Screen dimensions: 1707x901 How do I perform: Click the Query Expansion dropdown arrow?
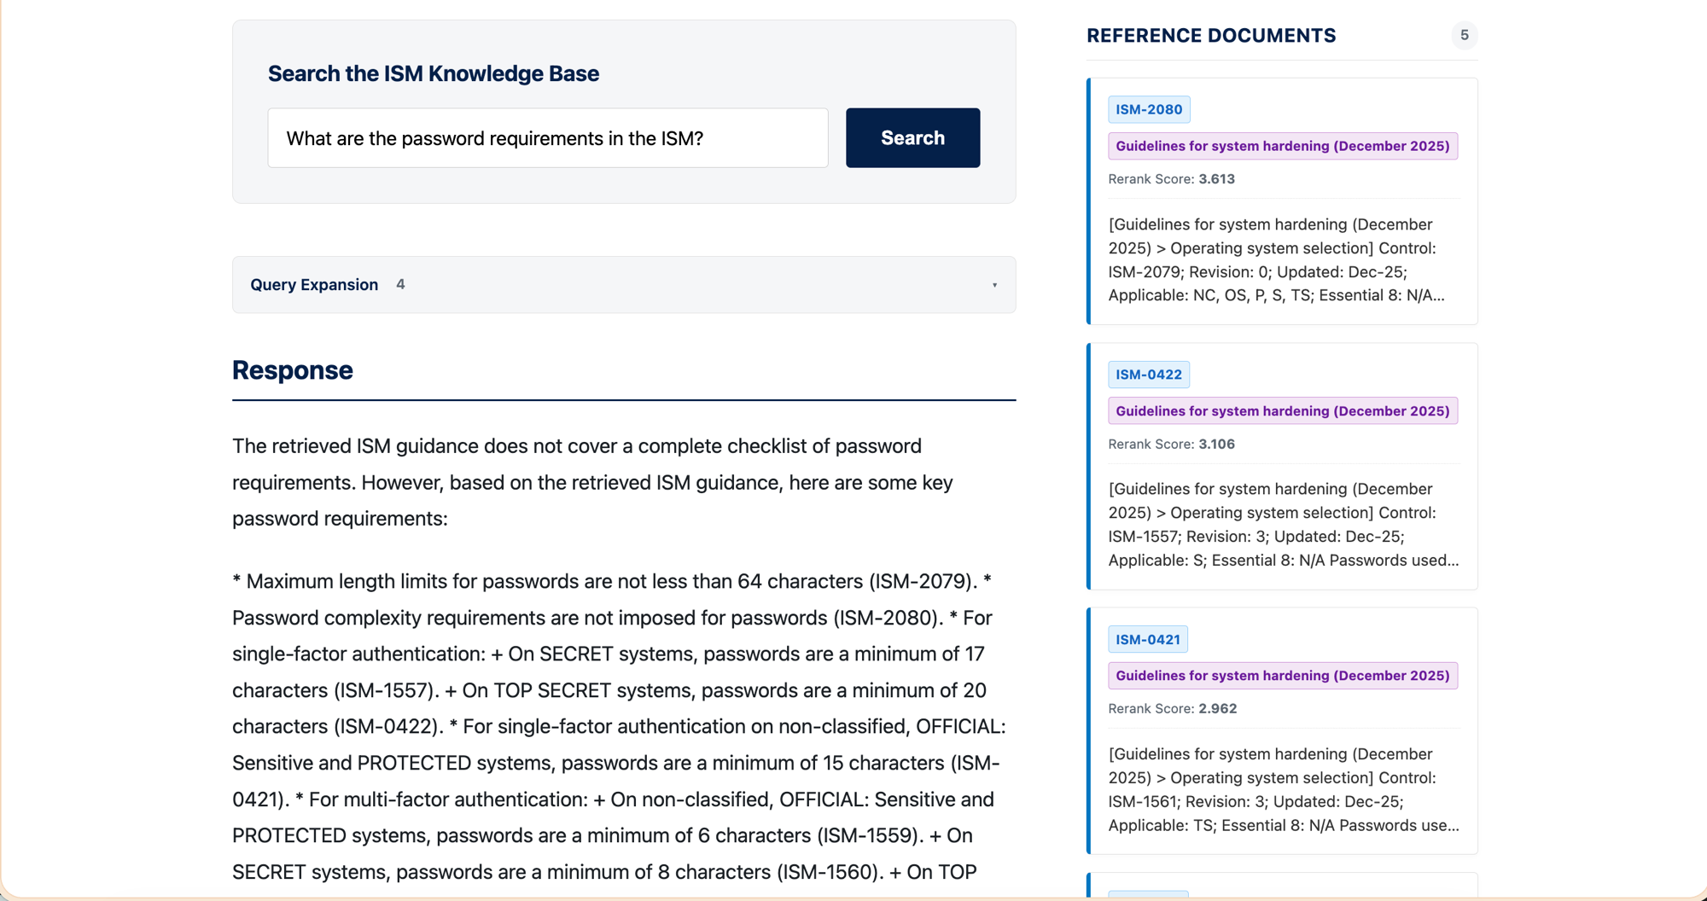(x=994, y=285)
